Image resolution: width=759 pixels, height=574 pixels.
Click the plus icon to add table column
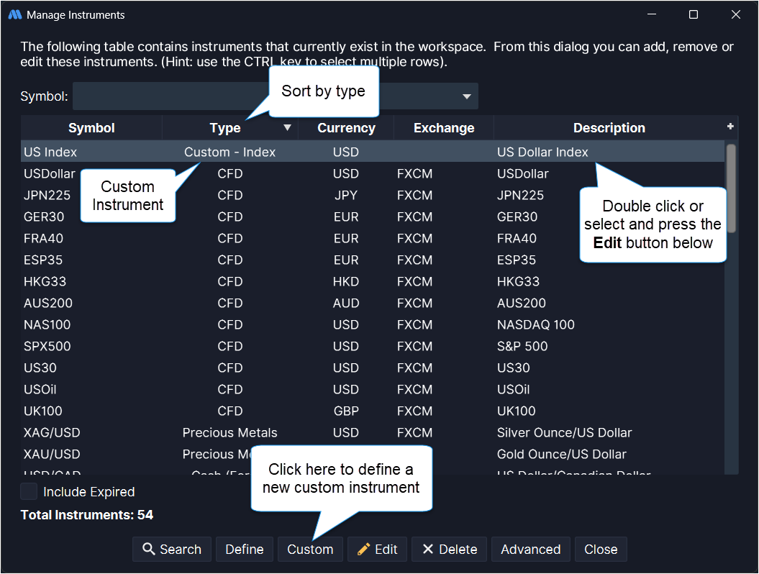click(730, 127)
